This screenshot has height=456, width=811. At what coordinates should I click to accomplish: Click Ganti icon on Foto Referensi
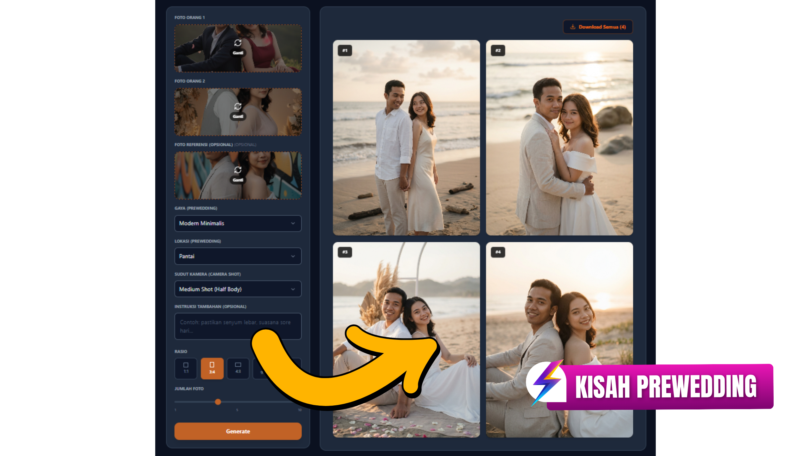click(238, 170)
